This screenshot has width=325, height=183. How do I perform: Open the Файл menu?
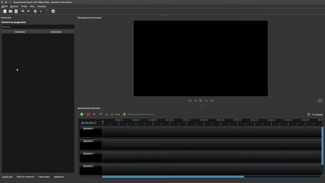[x=5, y=6]
